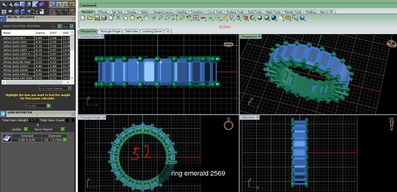Click the padlock lock icon
This screenshot has height=192, width=397.
(239, 18)
